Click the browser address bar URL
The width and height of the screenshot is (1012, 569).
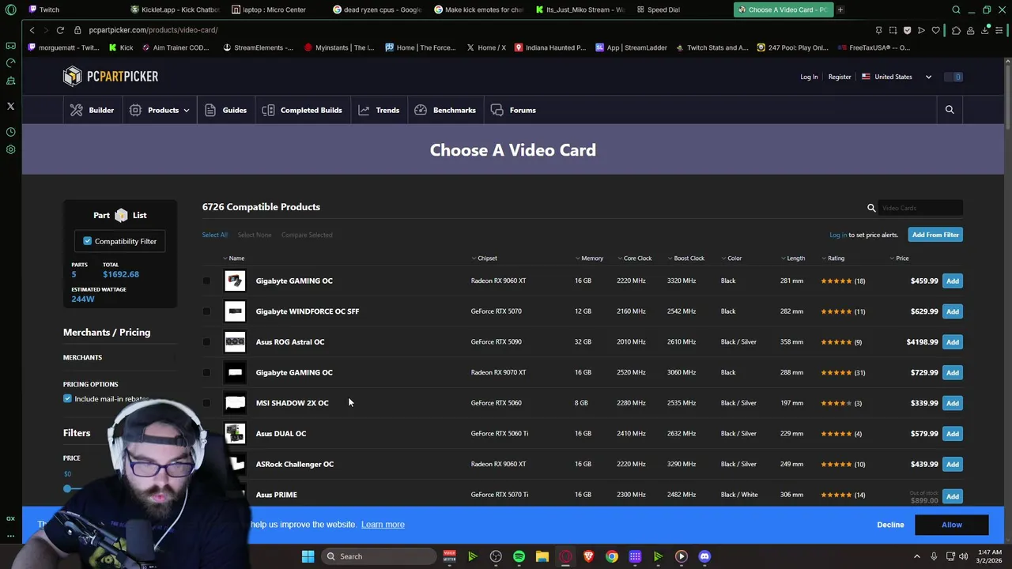(153, 30)
